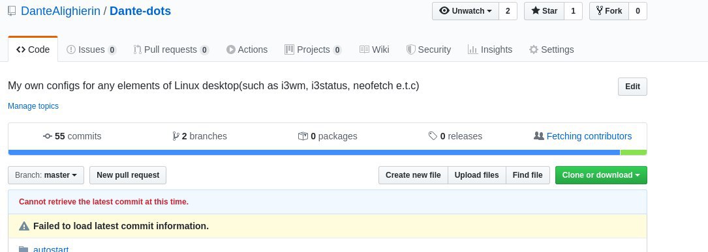This screenshot has height=252, width=708.
Task: Click the New pull request button
Action: point(128,175)
